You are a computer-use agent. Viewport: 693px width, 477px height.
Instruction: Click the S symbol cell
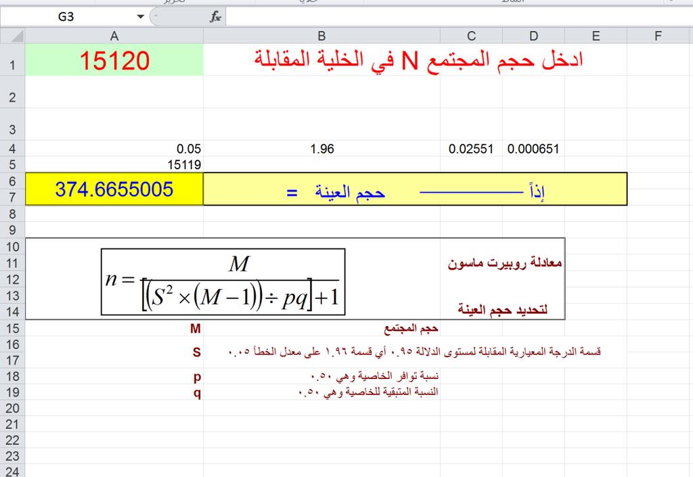114,352
